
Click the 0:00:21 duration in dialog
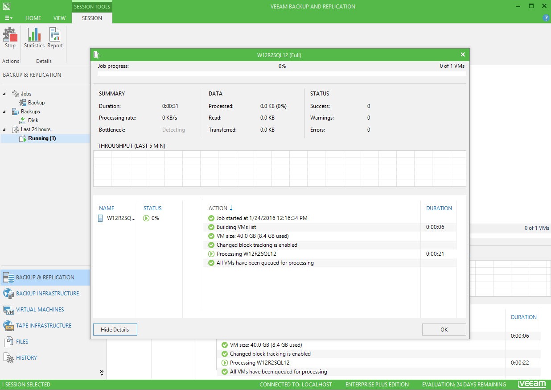(435, 254)
